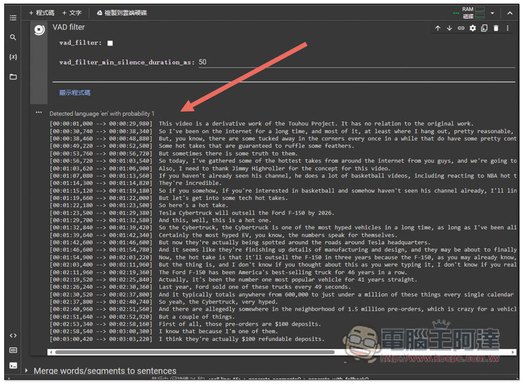Click line 'But now they're actually being spotted'

pyautogui.click(x=294, y=242)
